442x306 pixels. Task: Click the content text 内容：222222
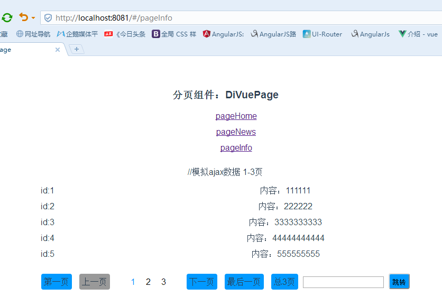coord(286,206)
